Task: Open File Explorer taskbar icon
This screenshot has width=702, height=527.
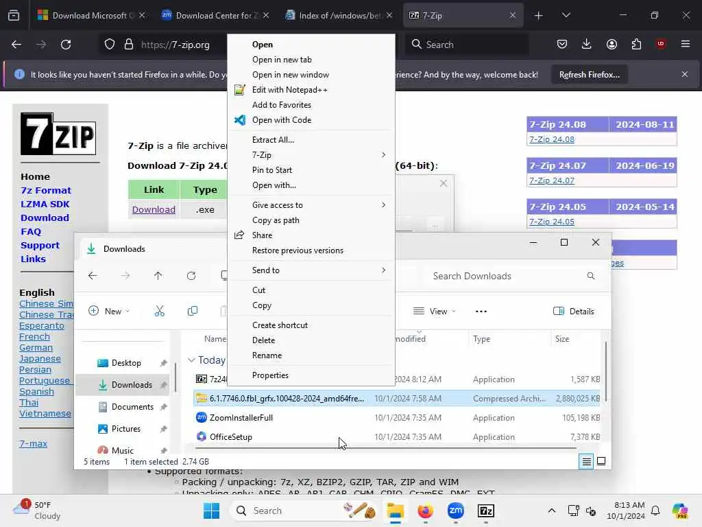Action: click(x=396, y=511)
